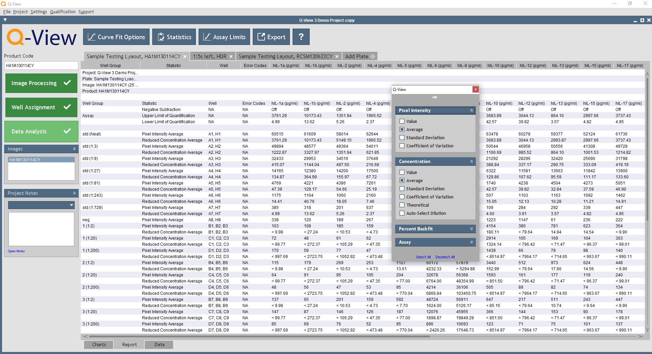Close the Q-View statistics popup
The height and width of the screenshot is (354, 652).
tap(476, 89)
